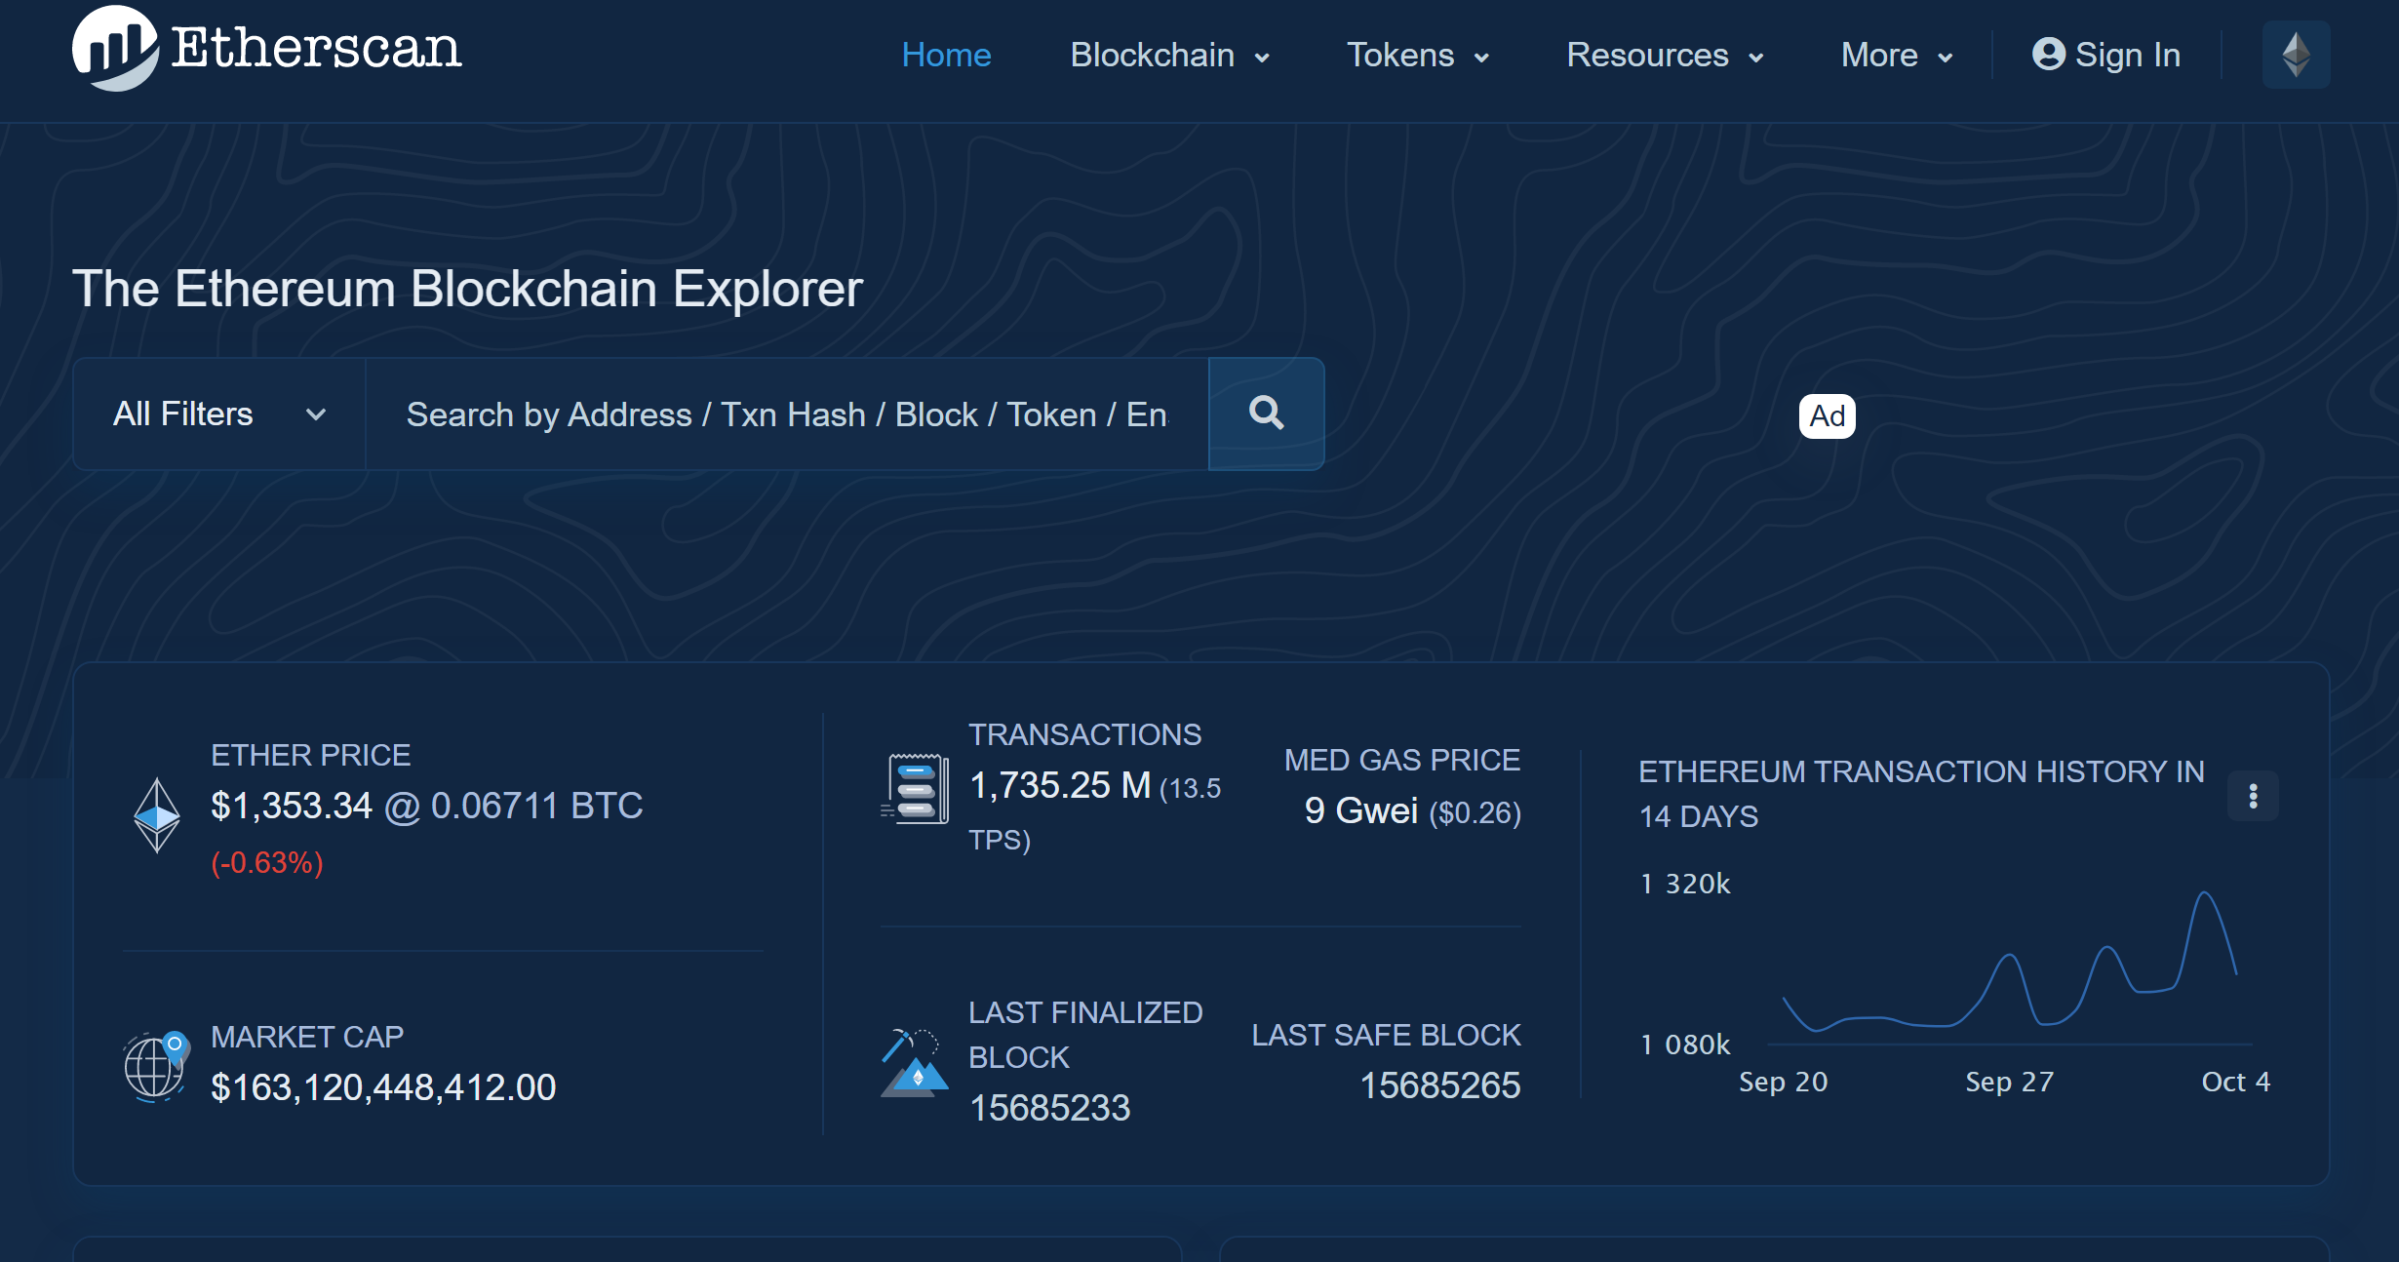Click The Ethereum Blockchain Explorer heading
The height and width of the screenshot is (1262, 2399).
click(467, 289)
